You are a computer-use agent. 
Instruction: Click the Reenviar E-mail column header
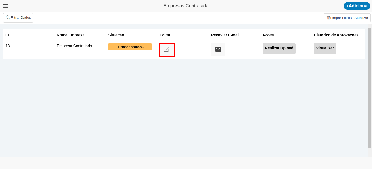[225, 35]
